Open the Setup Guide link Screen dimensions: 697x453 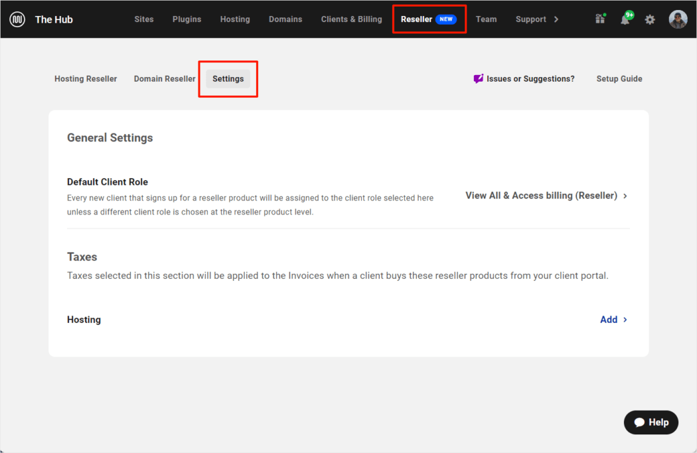click(619, 79)
